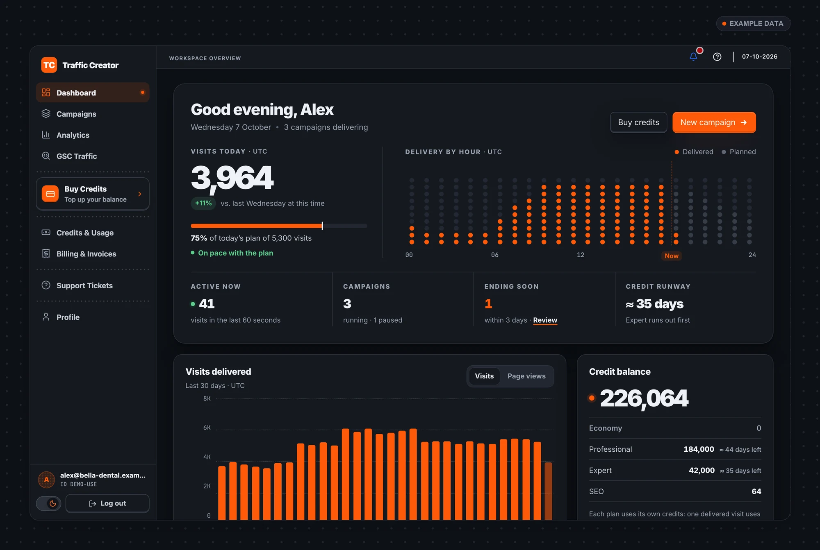Click the 3,964 visits today value
The image size is (820, 550).
pos(232,178)
